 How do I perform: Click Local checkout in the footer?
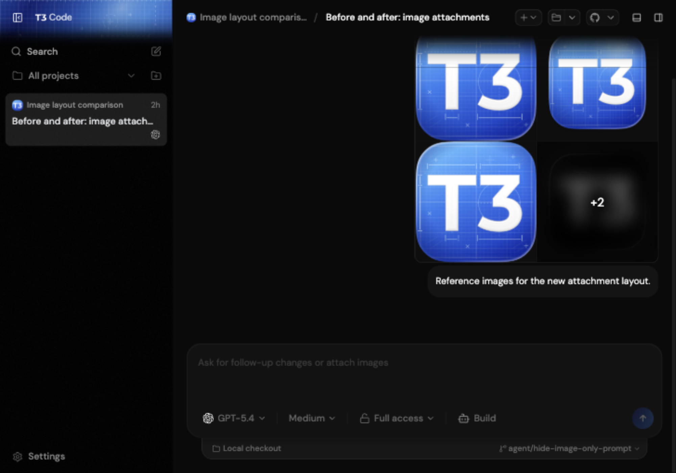(247, 448)
